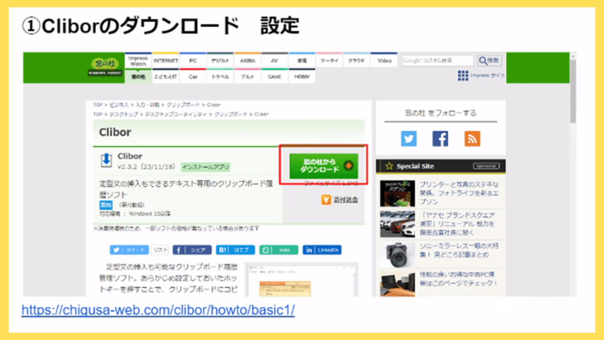604x340 pixels.
Task: Select the 窓の杜 tab in second nav row
Action: [x=137, y=77]
